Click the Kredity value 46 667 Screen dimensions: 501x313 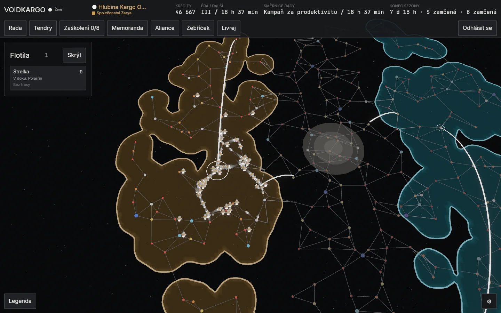pyautogui.click(x=185, y=12)
